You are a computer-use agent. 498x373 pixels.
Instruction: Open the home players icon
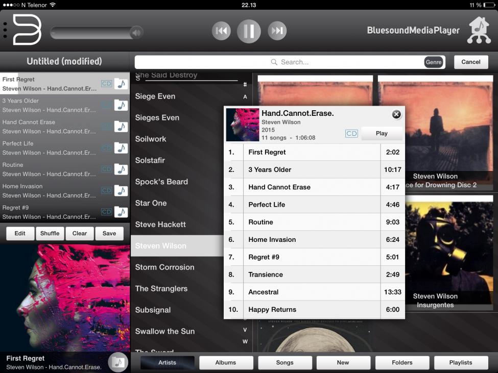(479, 31)
